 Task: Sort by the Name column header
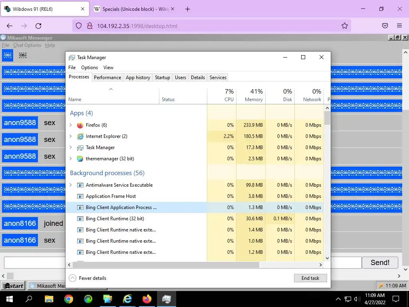click(112, 96)
